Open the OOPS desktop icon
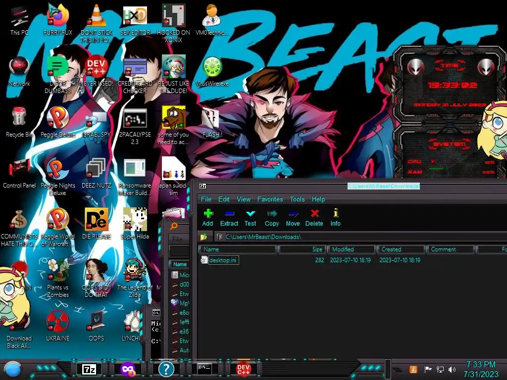 (x=97, y=326)
